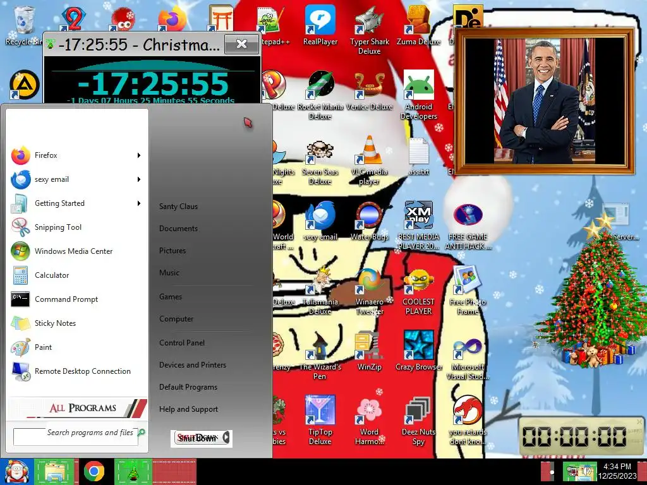Click the 00:00:00 timer gadget

[x=581, y=436]
